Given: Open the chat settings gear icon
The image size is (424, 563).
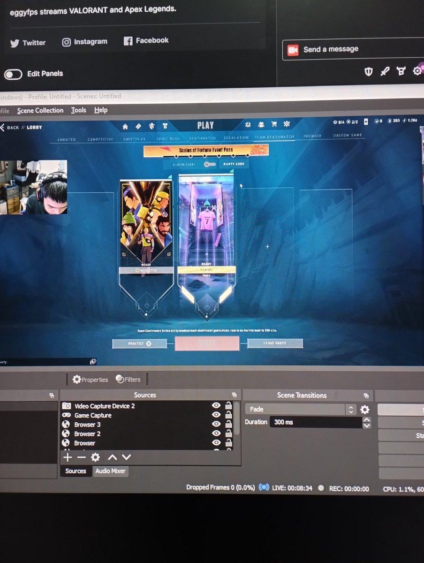Looking at the screenshot, I should click(x=417, y=71).
